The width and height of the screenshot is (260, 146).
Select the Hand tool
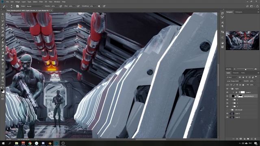[3, 77]
